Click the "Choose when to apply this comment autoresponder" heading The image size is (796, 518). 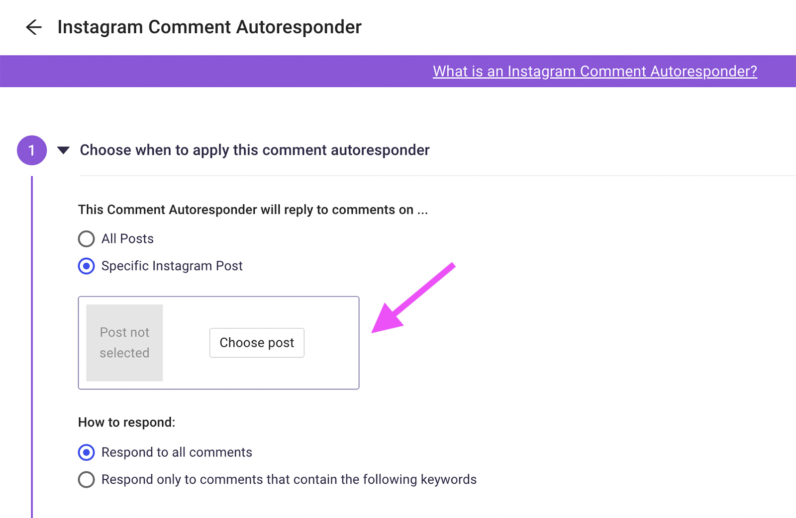(x=255, y=150)
